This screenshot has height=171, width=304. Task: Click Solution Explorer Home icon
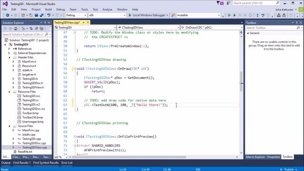(x=16, y=28)
